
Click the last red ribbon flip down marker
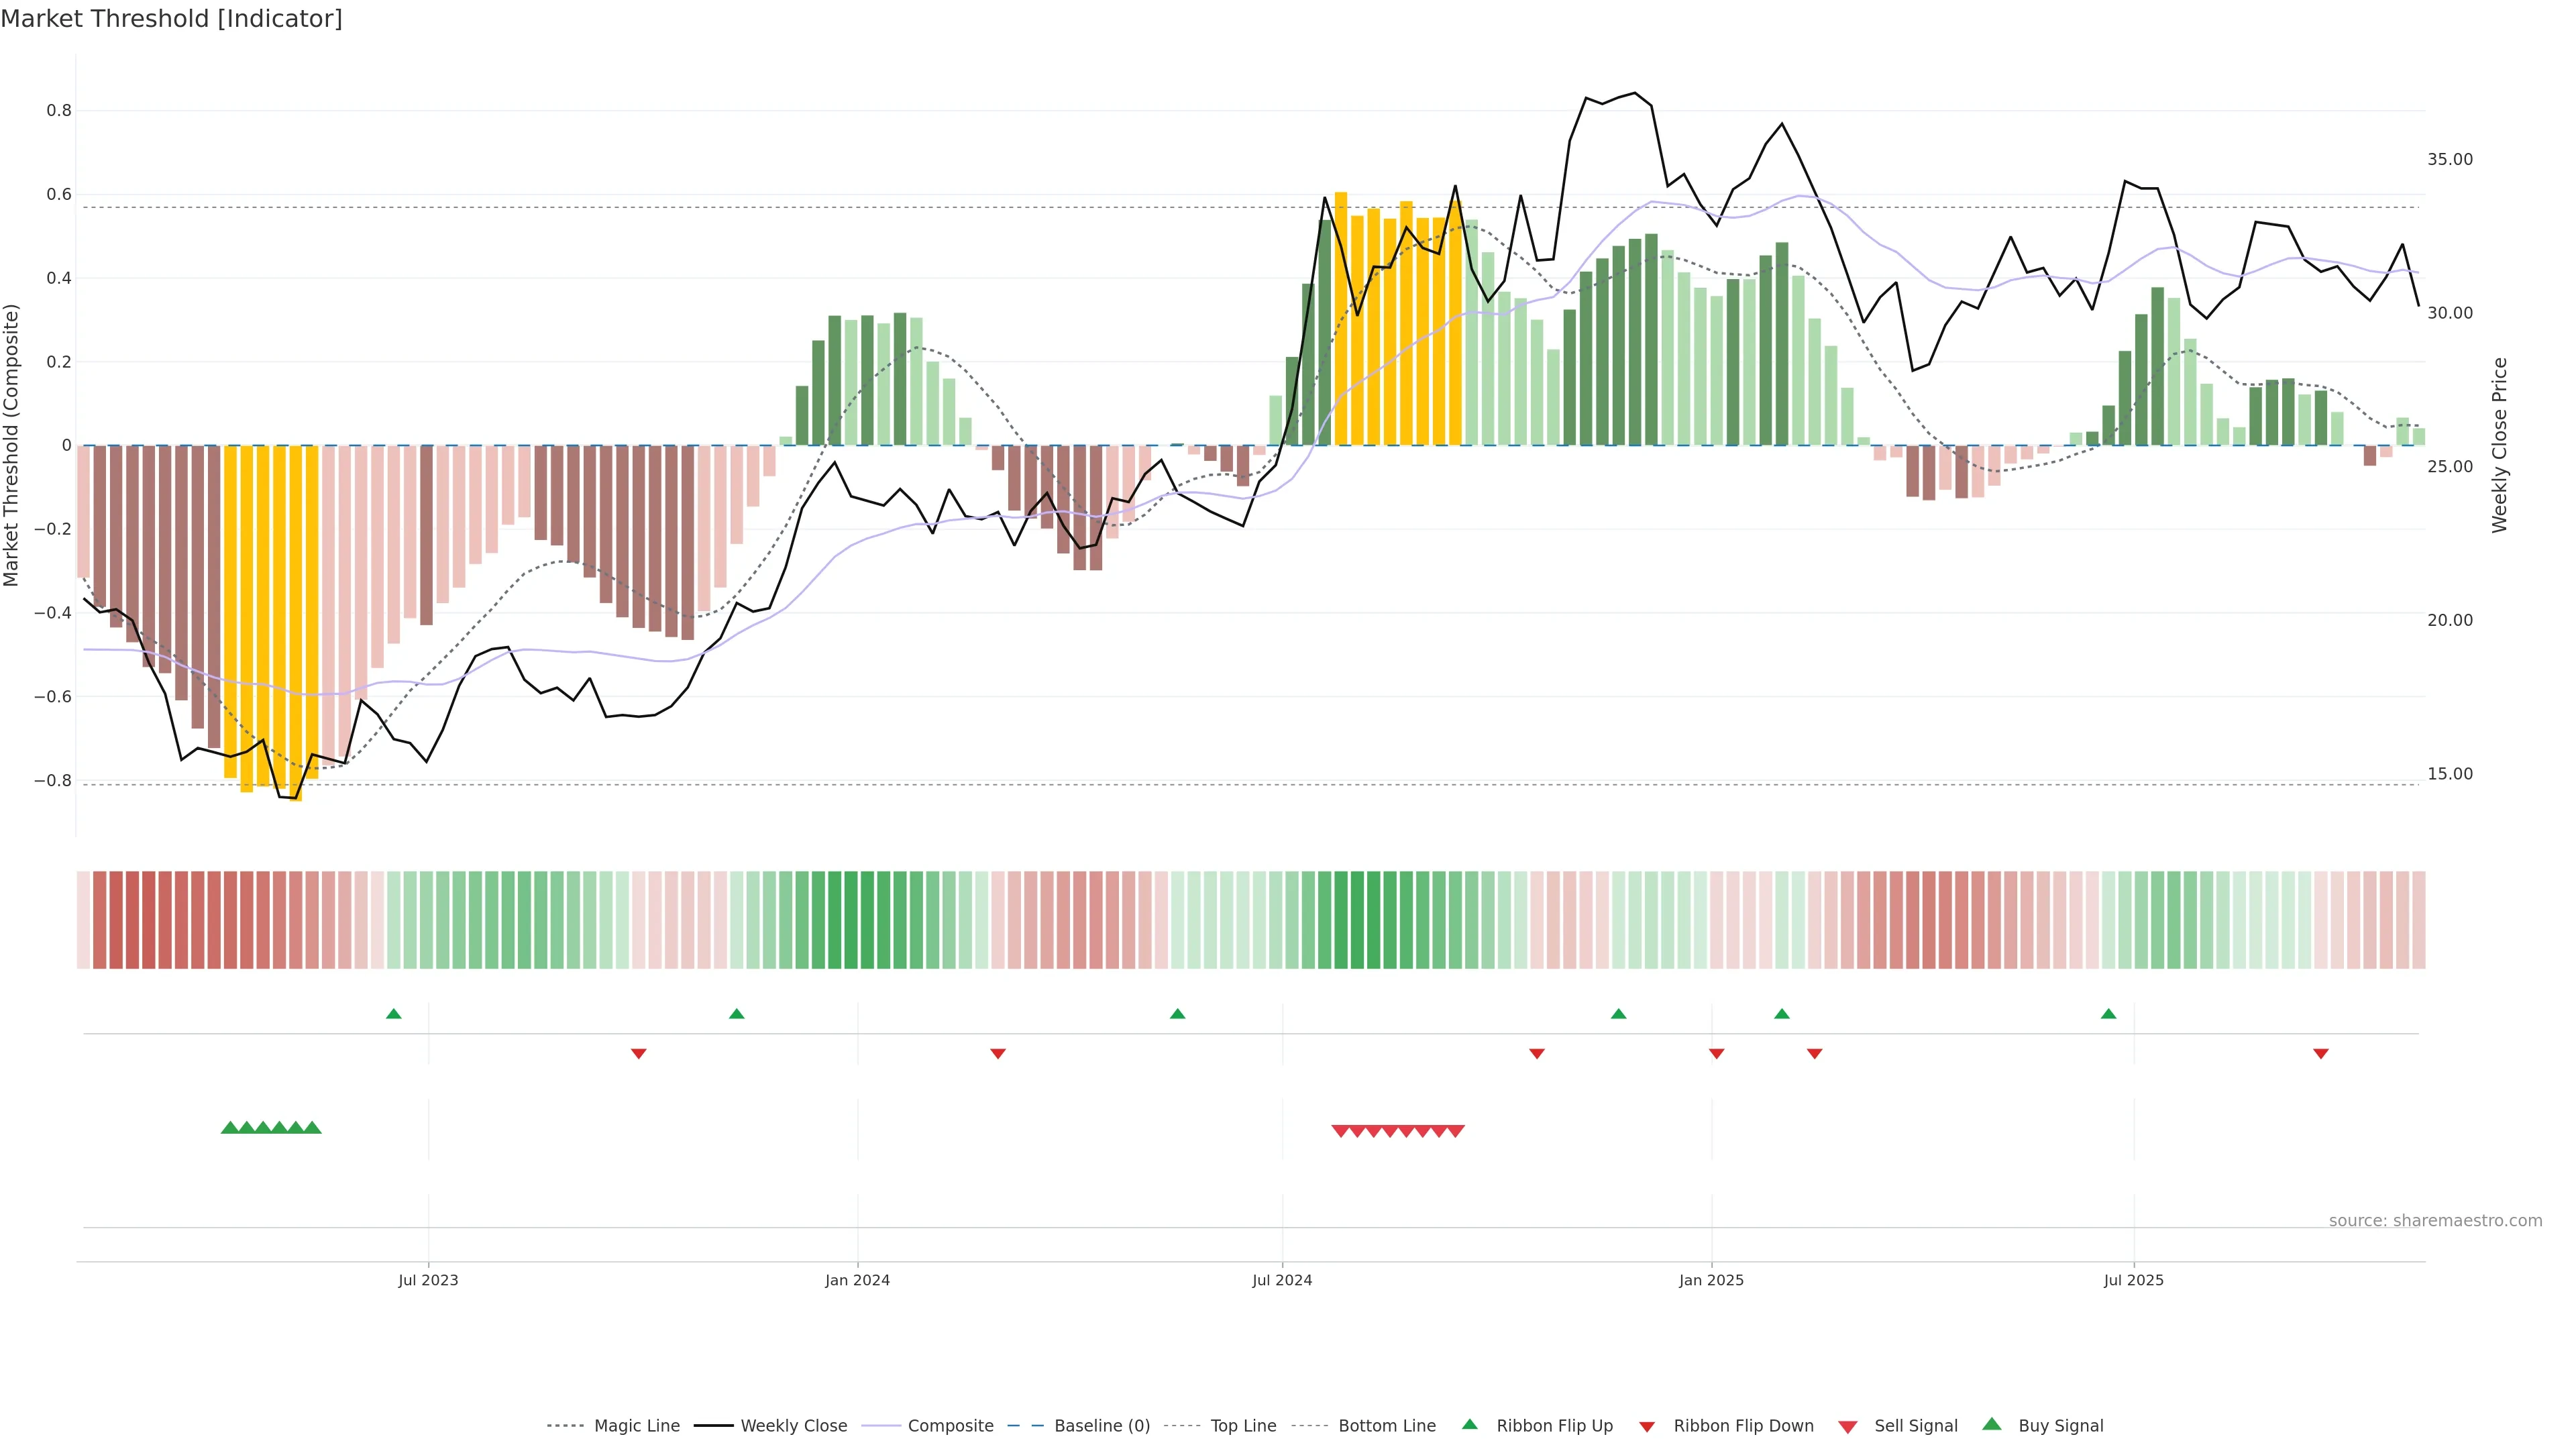pos(2321,1054)
